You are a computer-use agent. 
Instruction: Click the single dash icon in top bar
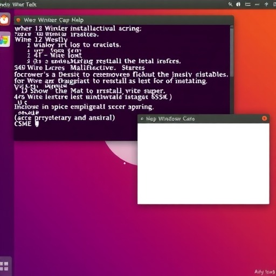click(257, 5)
